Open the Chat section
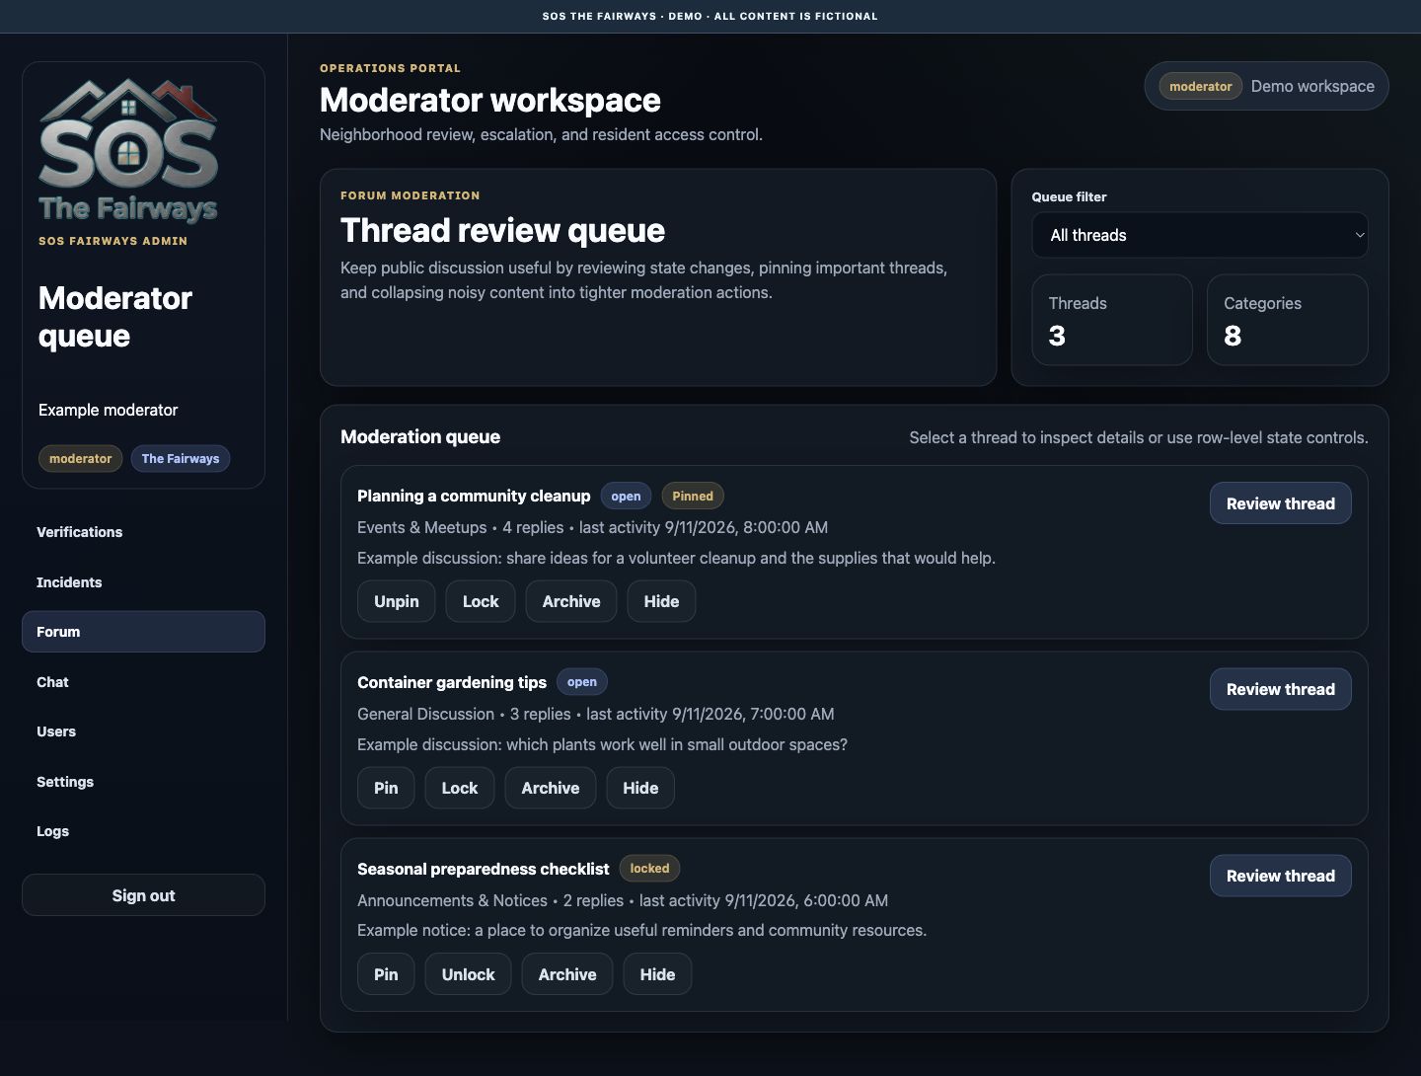 tap(143, 682)
